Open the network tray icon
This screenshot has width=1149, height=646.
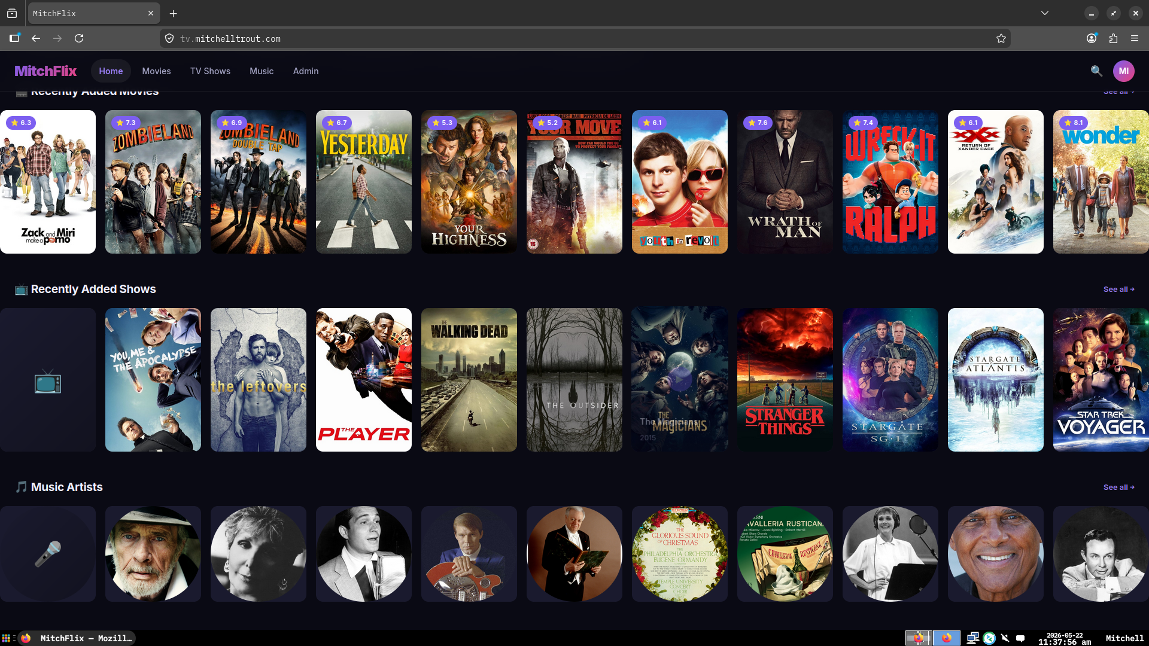[x=973, y=638]
